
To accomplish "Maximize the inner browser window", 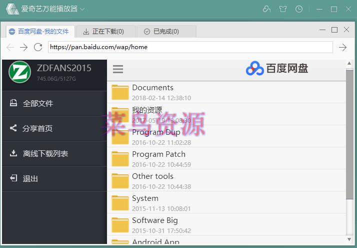I will click(334, 30).
